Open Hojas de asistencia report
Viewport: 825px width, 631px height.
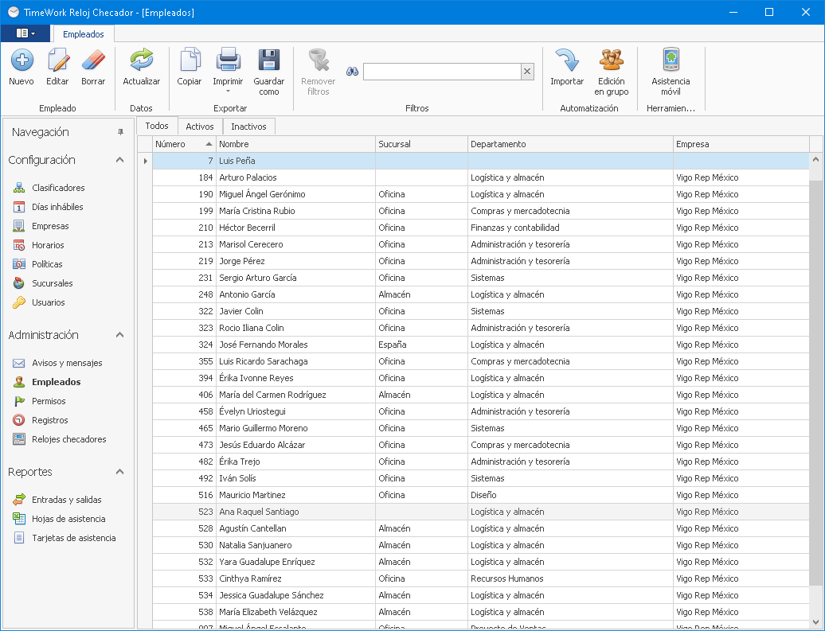point(68,519)
